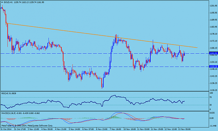218x131 pixels.
Task: Click the 1195.95 price axis value
Action: [x=213, y=13]
